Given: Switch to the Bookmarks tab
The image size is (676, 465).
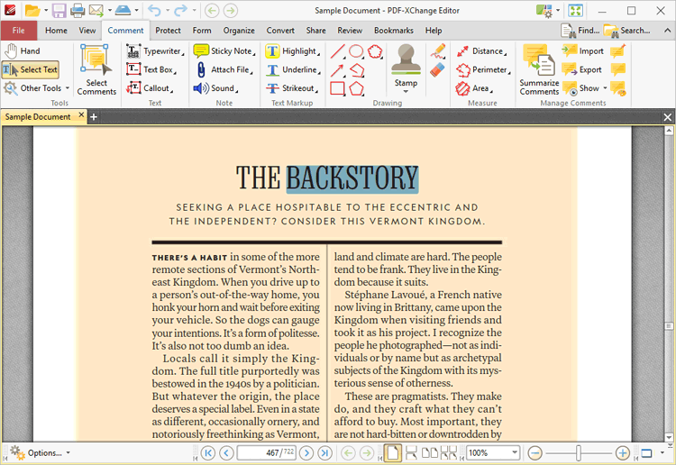Looking at the screenshot, I should coord(394,30).
